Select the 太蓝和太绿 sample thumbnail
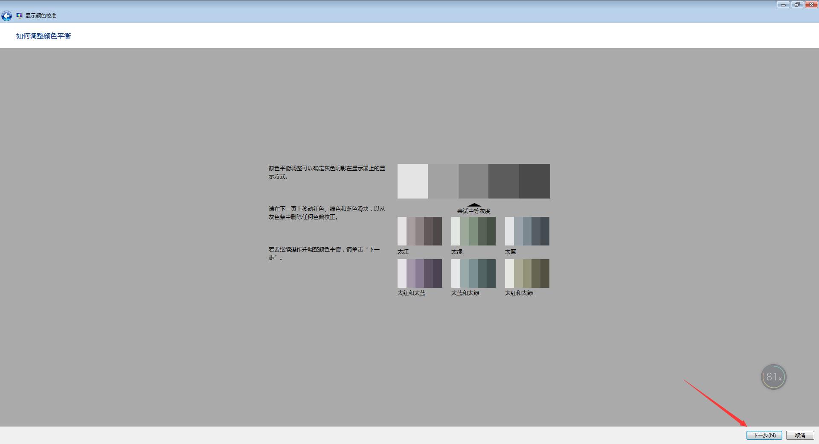This screenshot has height=444, width=819. [x=473, y=273]
